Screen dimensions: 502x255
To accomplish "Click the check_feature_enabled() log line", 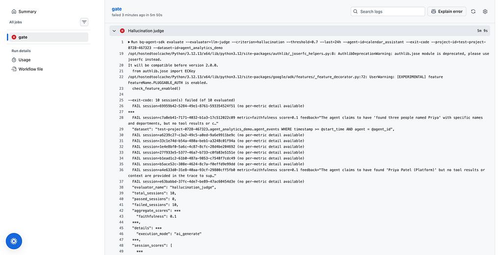I will coord(156,89).
